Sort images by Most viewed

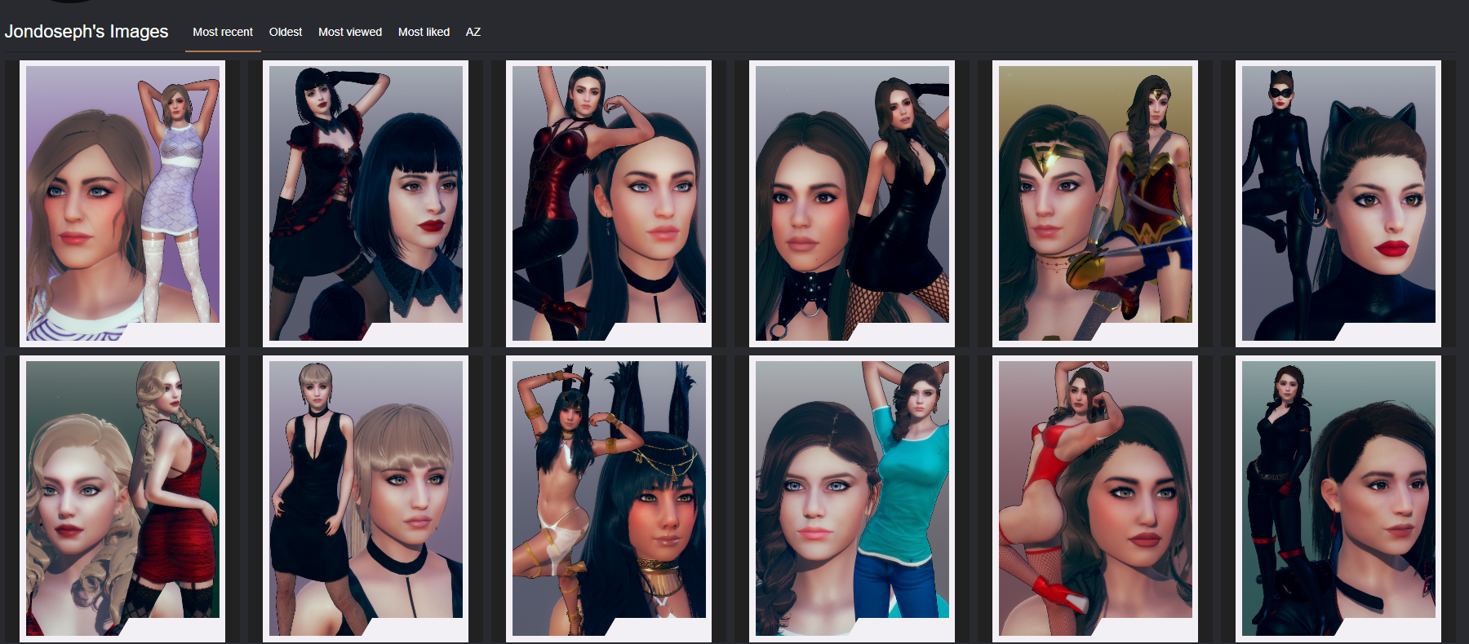[x=350, y=32]
